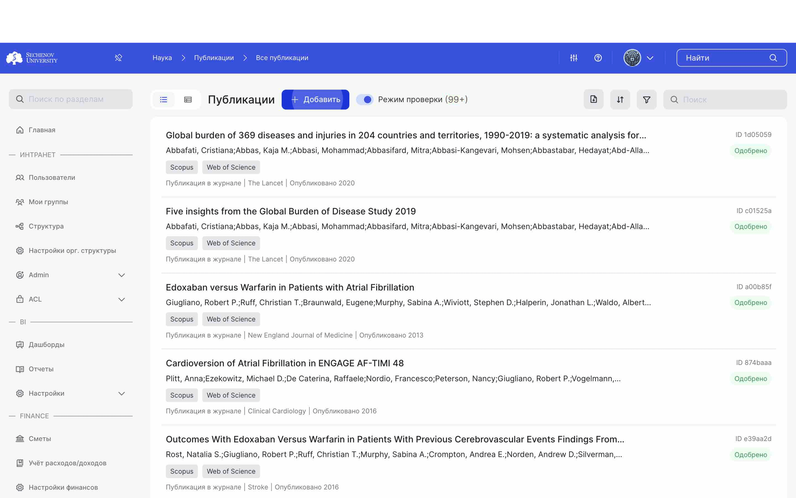796x498 pixels.
Task: Click the grid view layout icon
Action: pos(188,99)
